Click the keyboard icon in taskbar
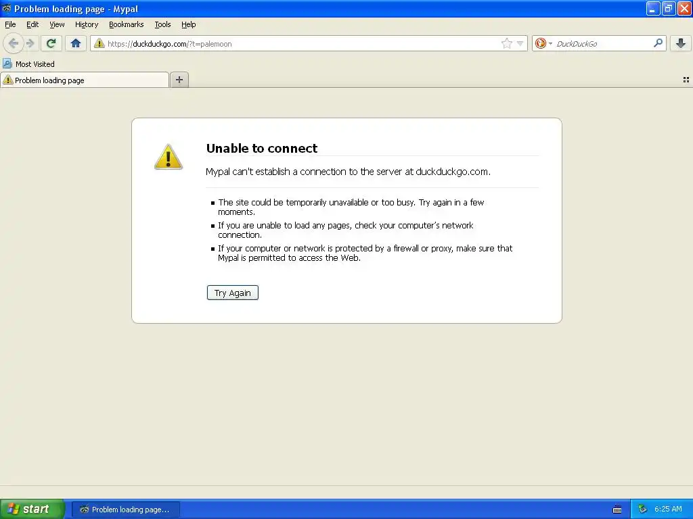The image size is (693, 519). click(x=617, y=510)
